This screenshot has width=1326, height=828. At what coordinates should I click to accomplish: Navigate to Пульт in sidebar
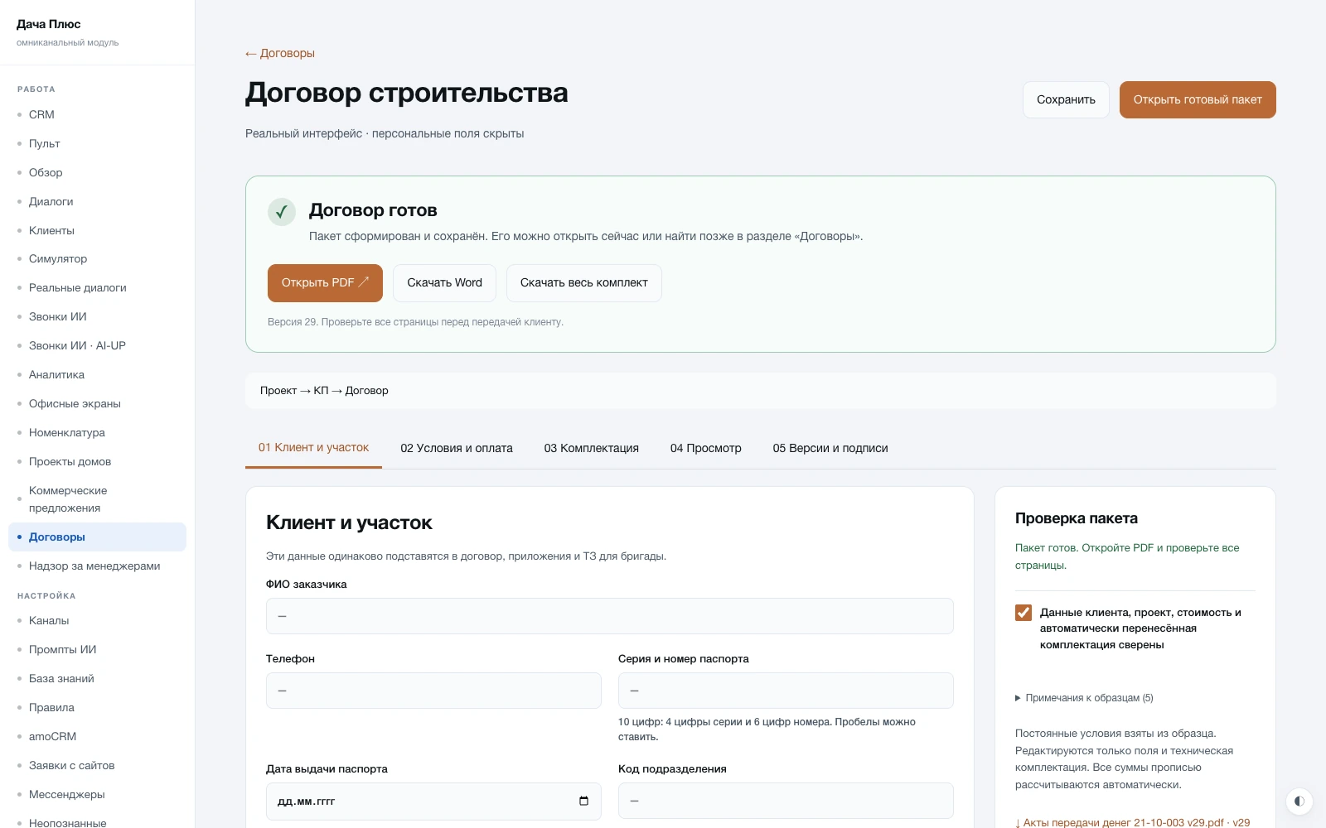coord(97,143)
